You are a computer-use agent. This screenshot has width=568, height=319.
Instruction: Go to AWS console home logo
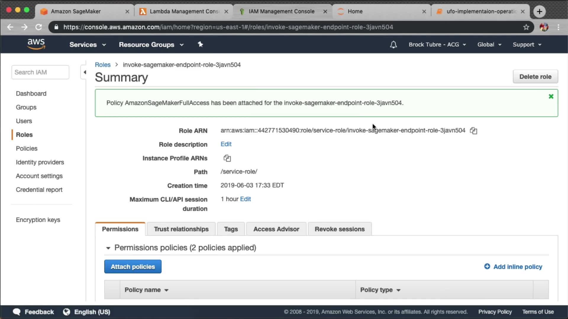tap(36, 44)
